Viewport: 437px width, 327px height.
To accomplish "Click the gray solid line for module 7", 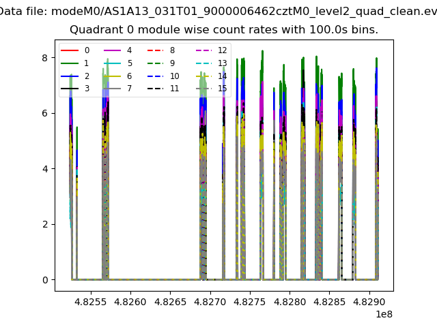I will coord(112,89).
